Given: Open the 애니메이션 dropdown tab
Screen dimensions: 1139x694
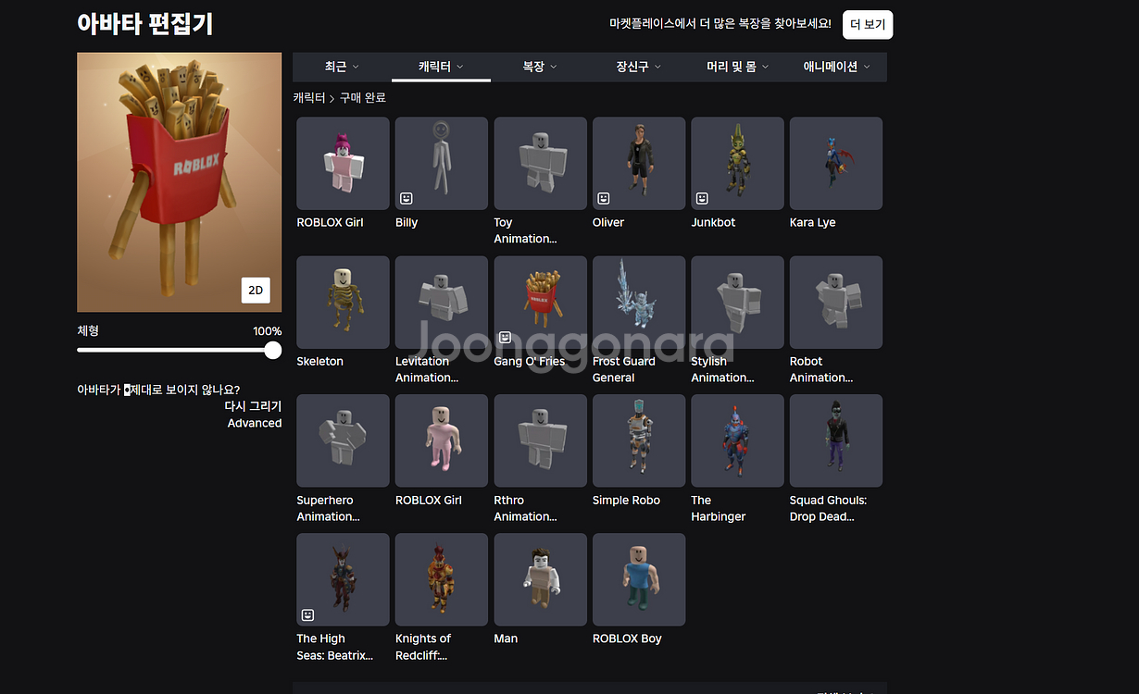Looking at the screenshot, I should click(x=837, y=67).
